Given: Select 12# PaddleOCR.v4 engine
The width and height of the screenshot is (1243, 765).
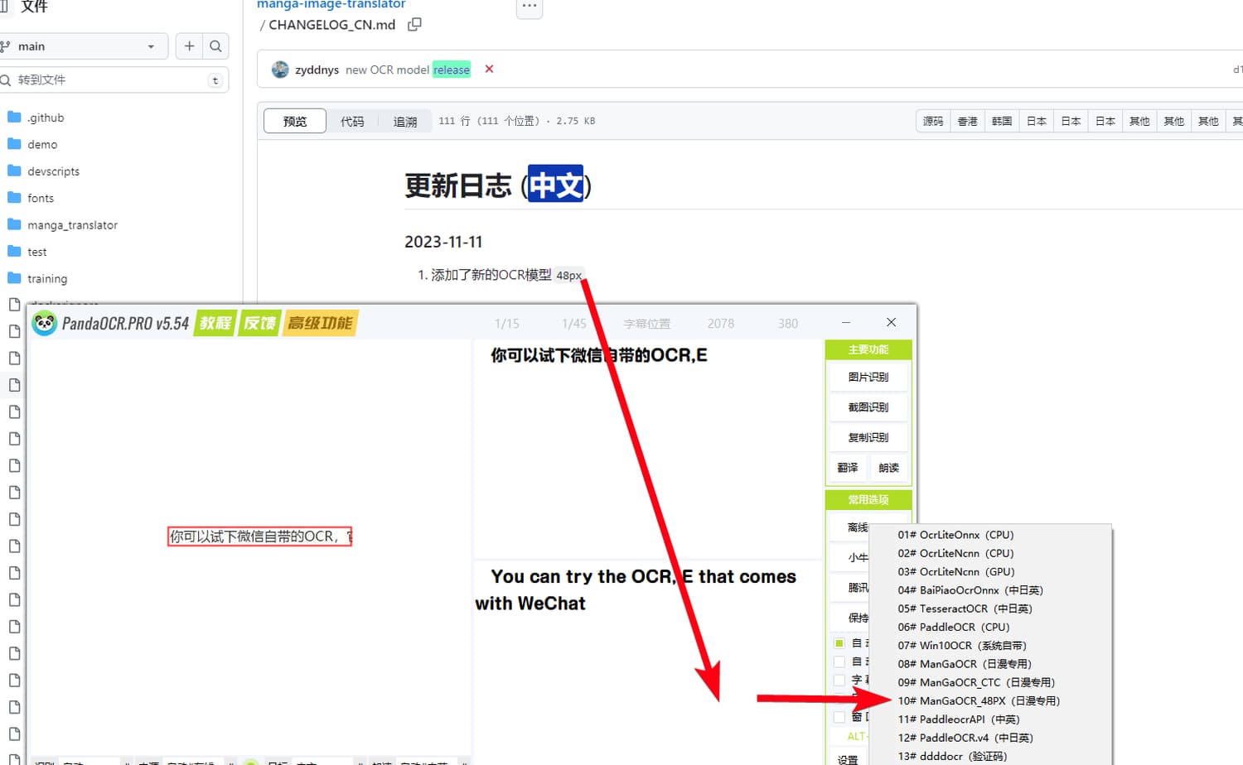Looking at the screenshot, I should point(965,738).
